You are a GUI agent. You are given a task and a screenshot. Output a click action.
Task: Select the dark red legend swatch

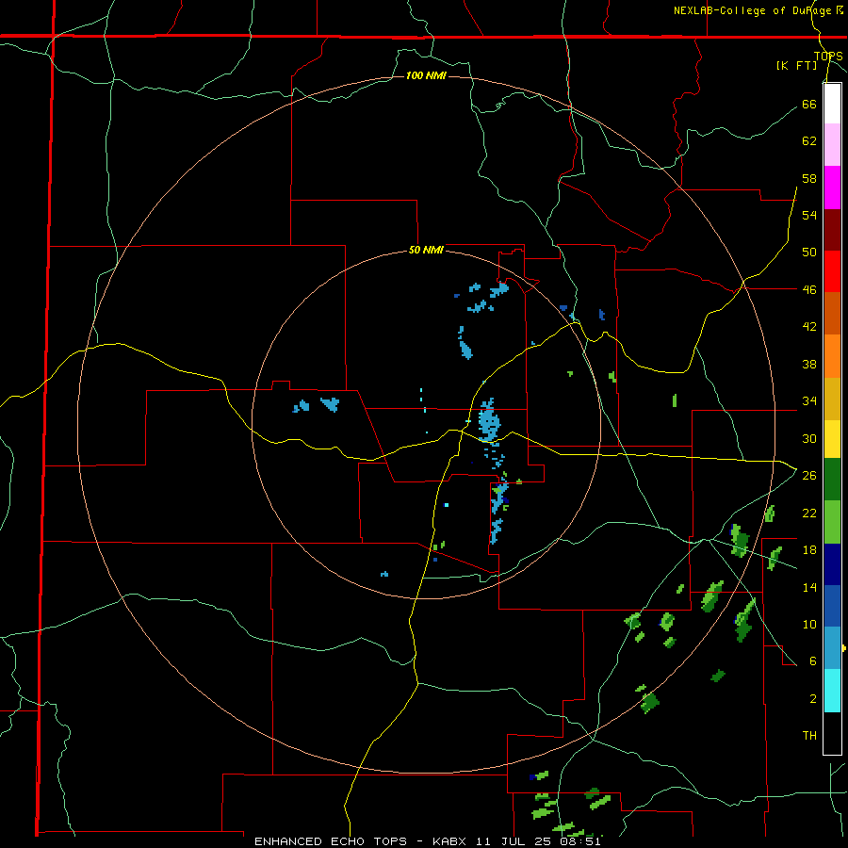point(832,230)
